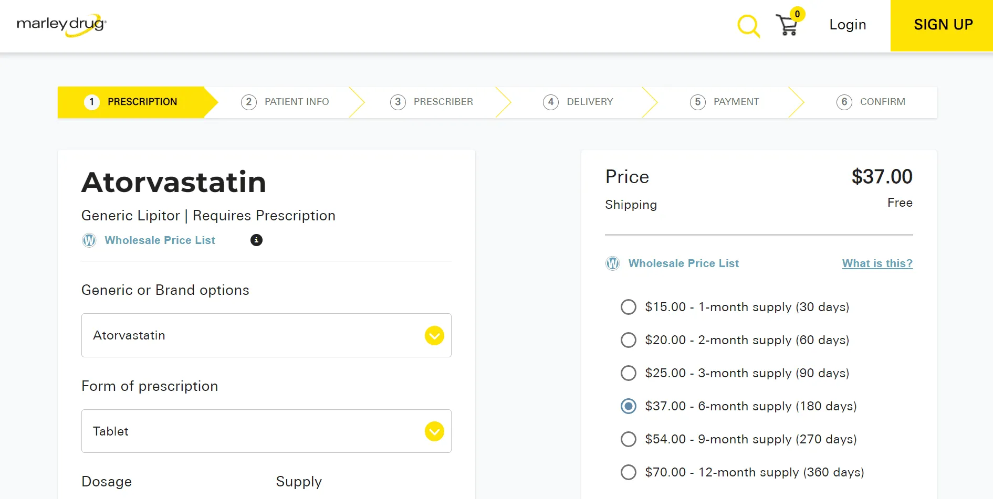Click the W badge icon under Atorvastatin title
The image size is (993, 499).
(x=89, y=240)
